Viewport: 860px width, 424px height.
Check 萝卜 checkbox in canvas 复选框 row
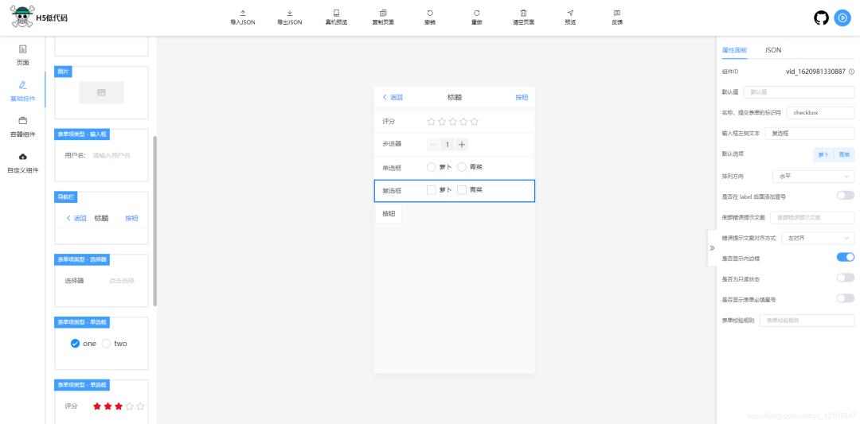click(x=432, y=190)
